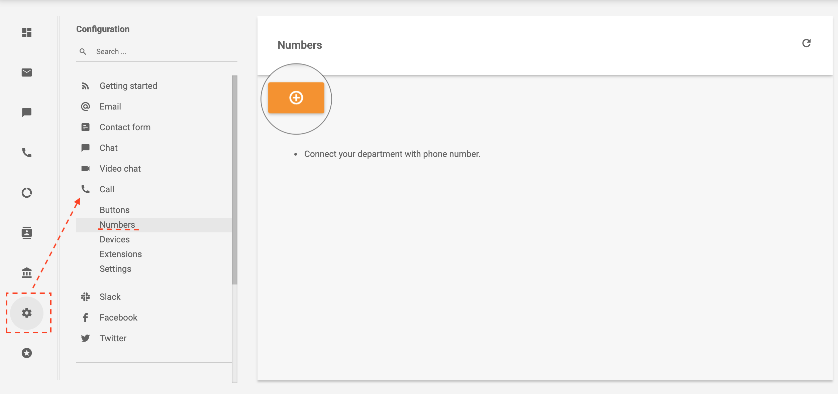The image size is (838, 394).
Task: Open the email channel settings
Action: (x=110, y=106)
